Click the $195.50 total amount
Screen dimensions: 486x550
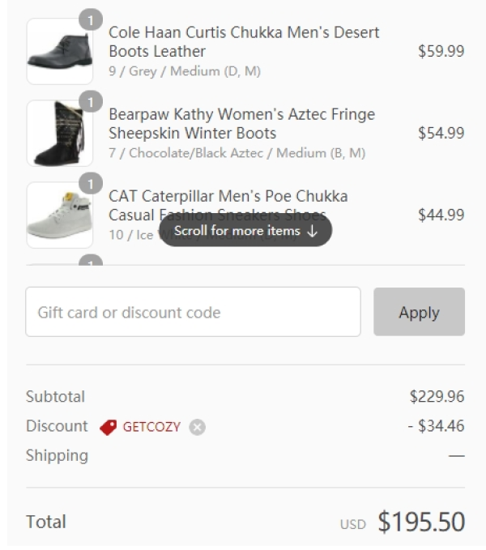pyautogui.click(x=421, y=522)
